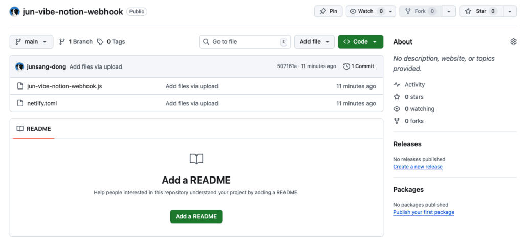Click junsang-dong avatar in the commit row
The height and width of the screenshot is (244, 524).
[19, 66]
